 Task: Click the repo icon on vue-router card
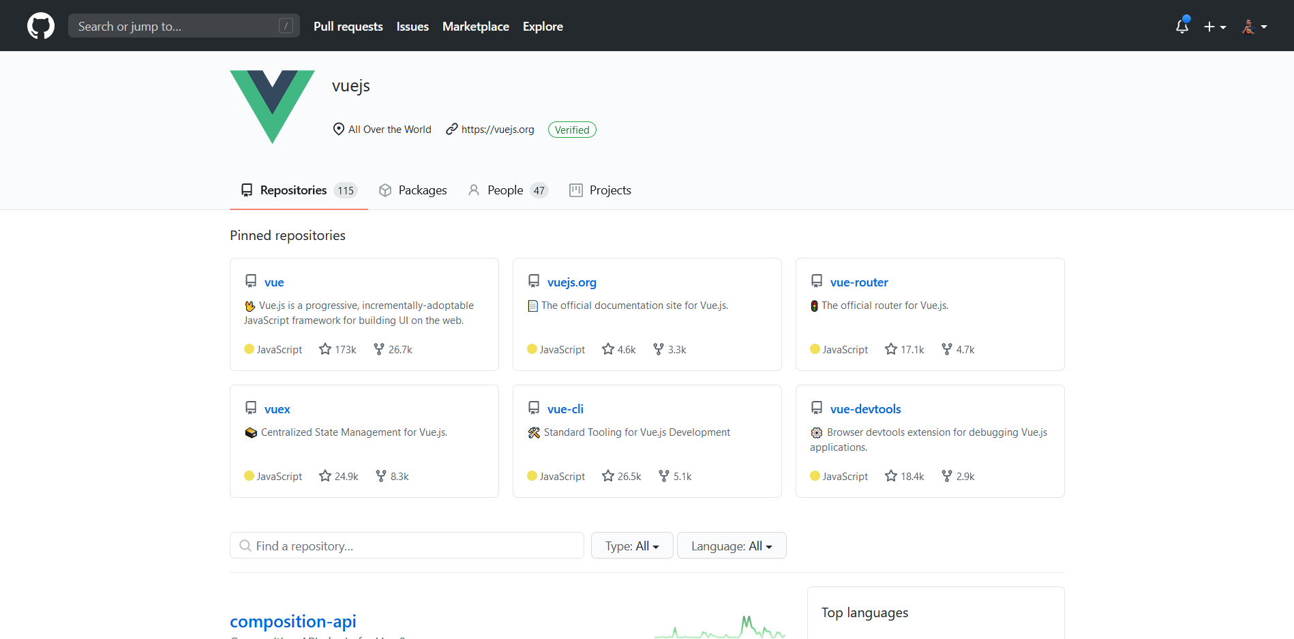point(817,281)
